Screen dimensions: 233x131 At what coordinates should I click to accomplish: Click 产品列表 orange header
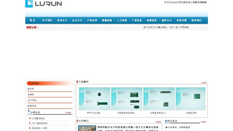[50, 83]
